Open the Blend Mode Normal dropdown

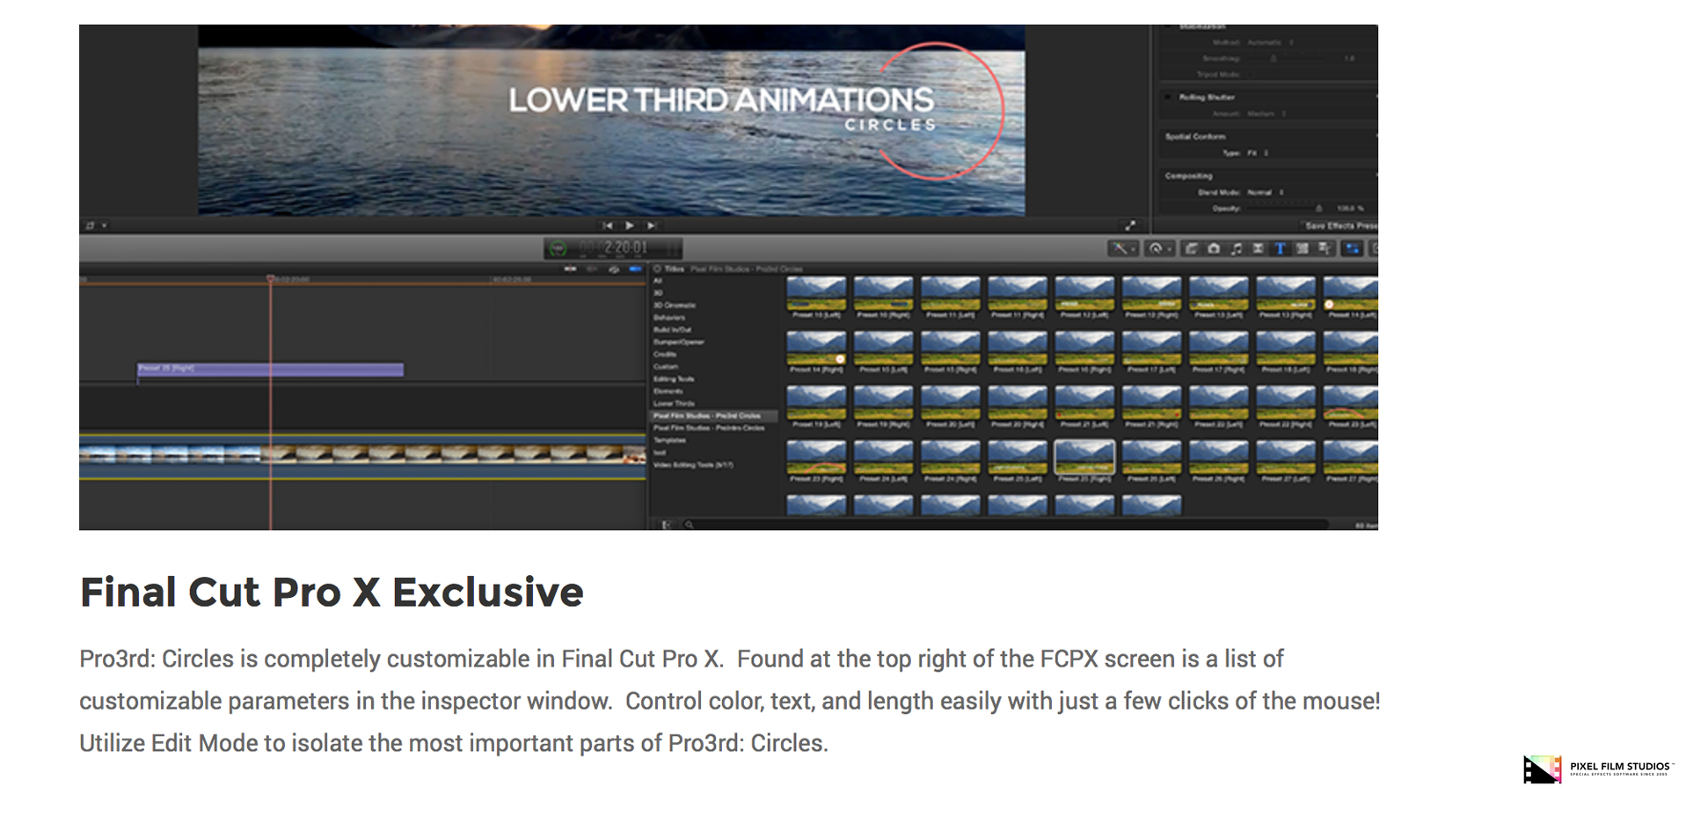pos(1266,192)
